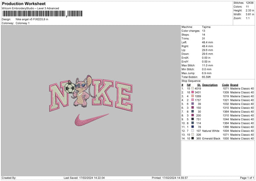Click the Color changes value 13

tap(204, 31)
